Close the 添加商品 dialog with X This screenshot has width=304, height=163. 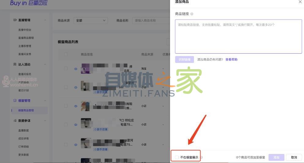point(300,2)
